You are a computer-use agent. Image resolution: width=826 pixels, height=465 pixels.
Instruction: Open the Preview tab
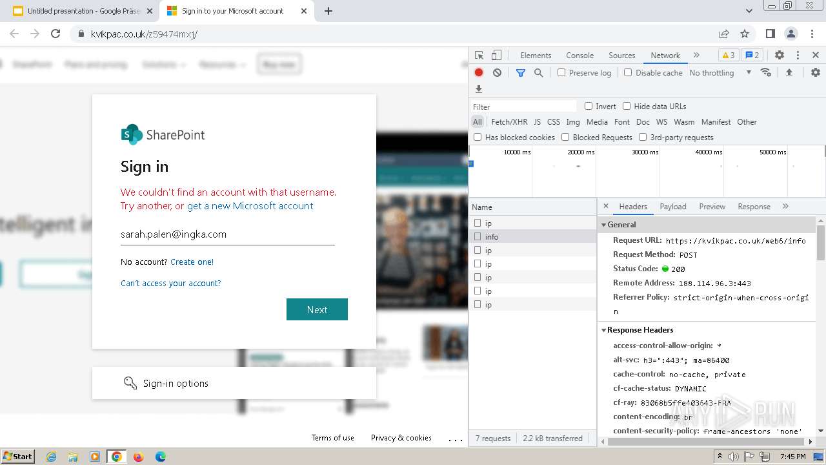pyautogui.click(x=712, y=207)
